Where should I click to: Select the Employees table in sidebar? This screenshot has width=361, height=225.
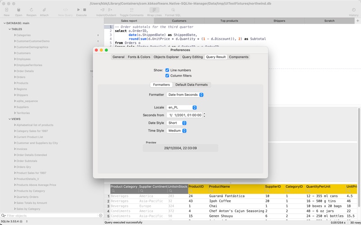[23, 59]
